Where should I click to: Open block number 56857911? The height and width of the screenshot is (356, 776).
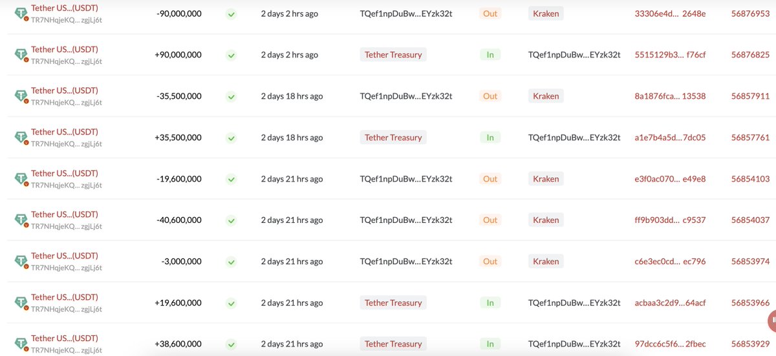point(750,96)
